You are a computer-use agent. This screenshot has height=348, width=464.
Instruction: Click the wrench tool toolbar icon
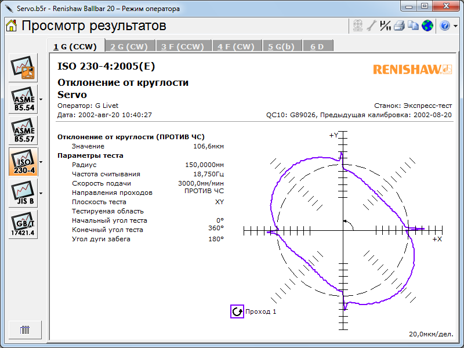coord(371,26)
